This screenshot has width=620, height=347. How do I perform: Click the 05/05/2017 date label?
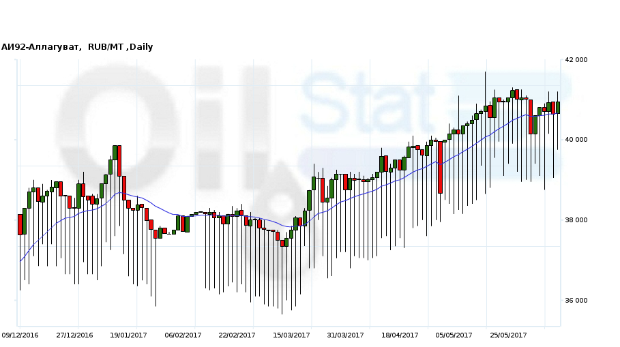(454, 335)
